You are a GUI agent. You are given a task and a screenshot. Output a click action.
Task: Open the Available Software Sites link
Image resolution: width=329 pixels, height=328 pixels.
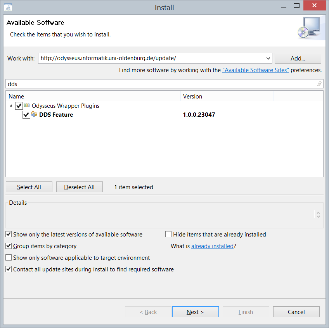point(255,70)
